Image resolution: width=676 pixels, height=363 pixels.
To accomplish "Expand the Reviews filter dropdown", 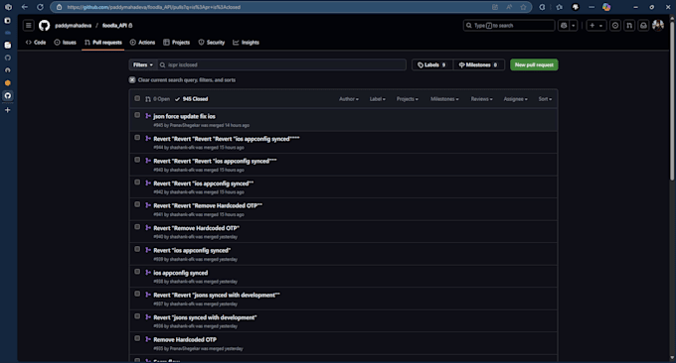I will point(481,99).
